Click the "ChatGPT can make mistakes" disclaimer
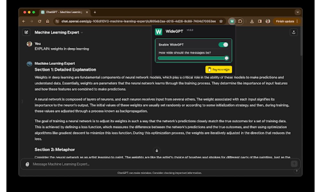 click(x=160, y=173)
